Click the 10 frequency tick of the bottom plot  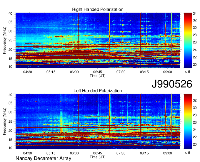[x=11, y=148]
